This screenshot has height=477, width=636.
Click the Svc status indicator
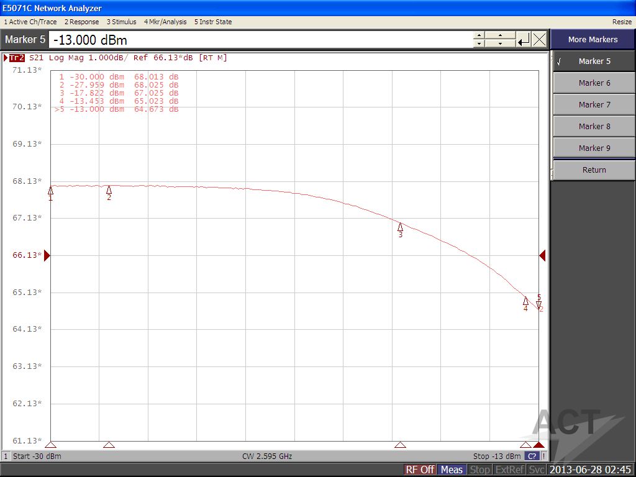537,470
